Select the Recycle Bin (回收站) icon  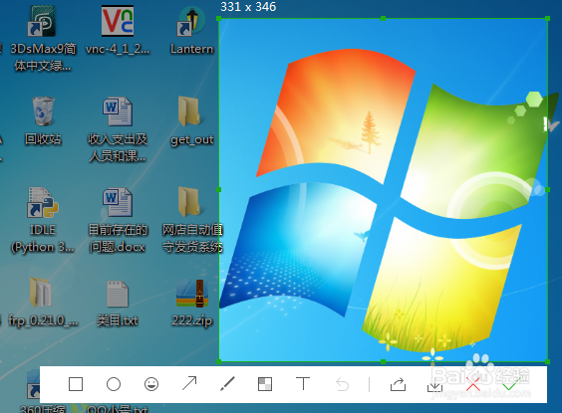pos(43,120)
